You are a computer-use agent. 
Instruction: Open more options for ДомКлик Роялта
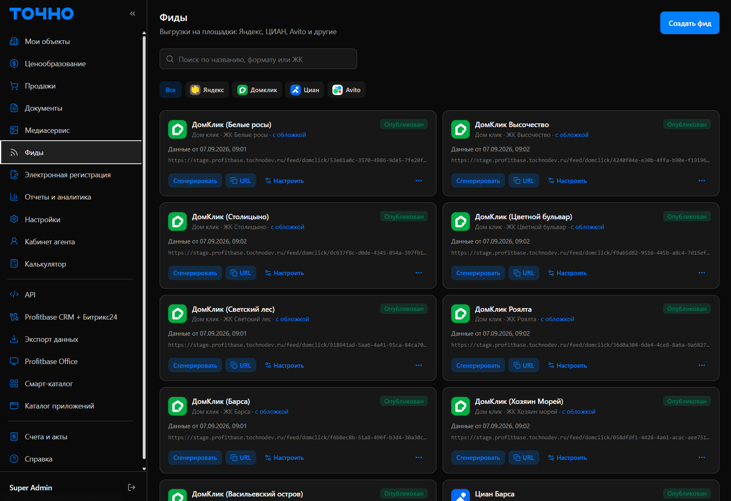pyautogui.click(x=702, y=366)
